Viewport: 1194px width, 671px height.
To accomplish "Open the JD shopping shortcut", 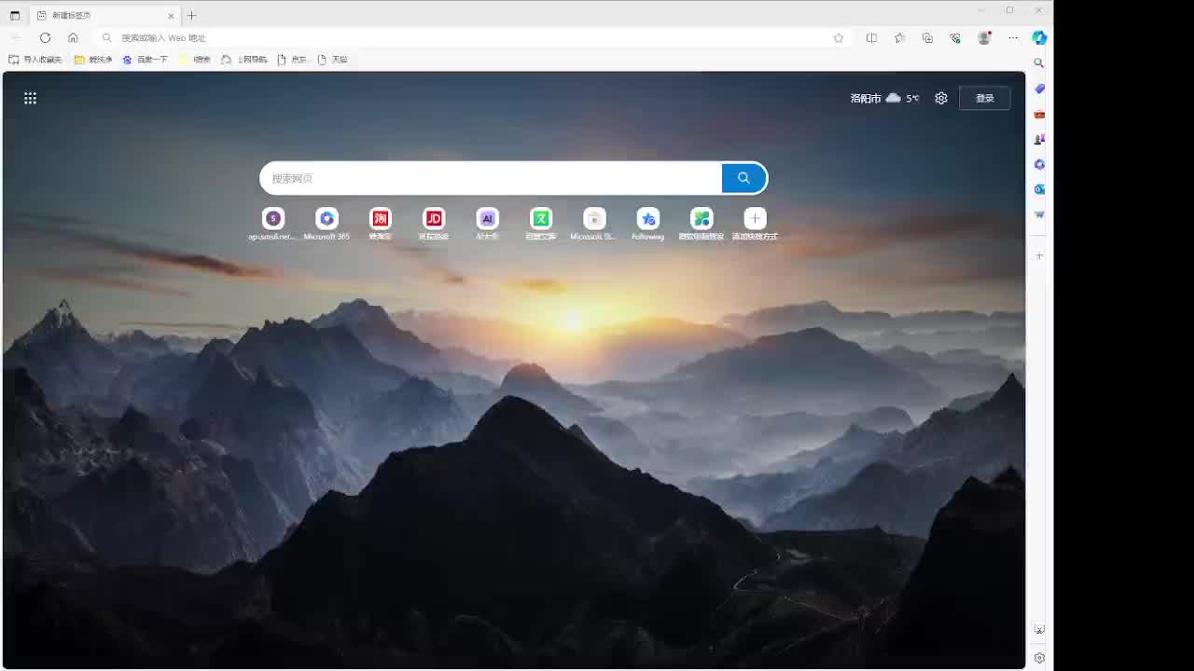I will 434,219.
